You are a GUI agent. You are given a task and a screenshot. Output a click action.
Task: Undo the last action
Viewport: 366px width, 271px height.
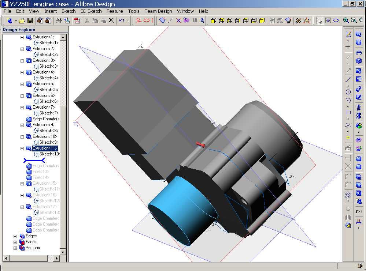121,20
